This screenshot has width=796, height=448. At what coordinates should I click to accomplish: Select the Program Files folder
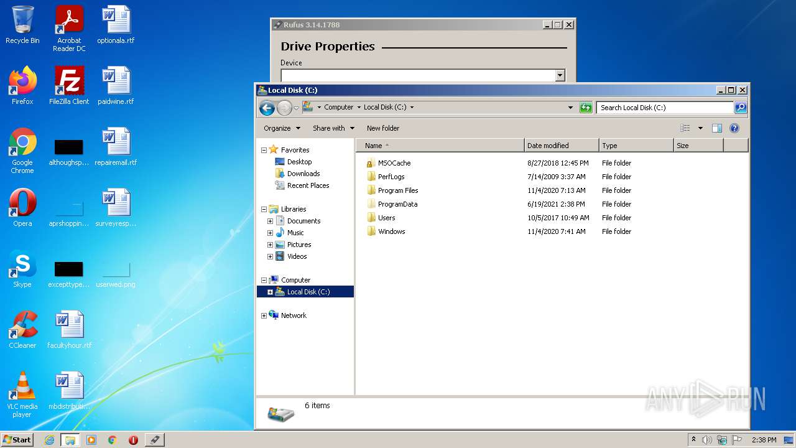click(x=398, y=190)
